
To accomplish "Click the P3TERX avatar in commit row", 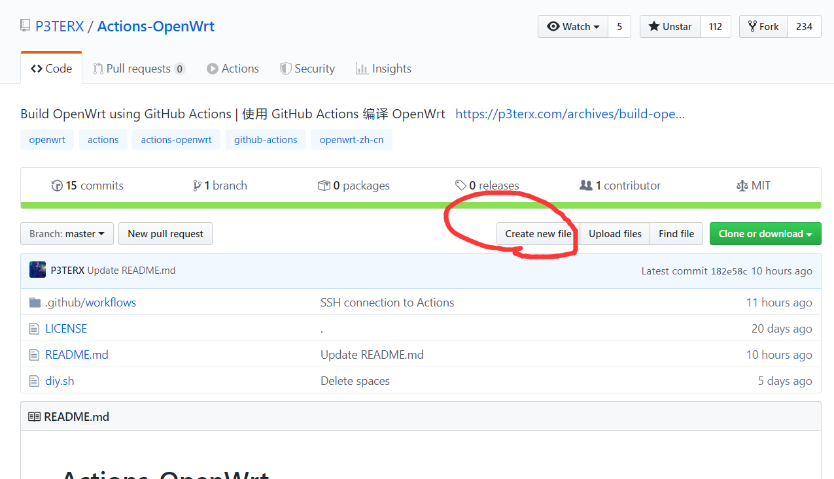I will coord(37,271).
